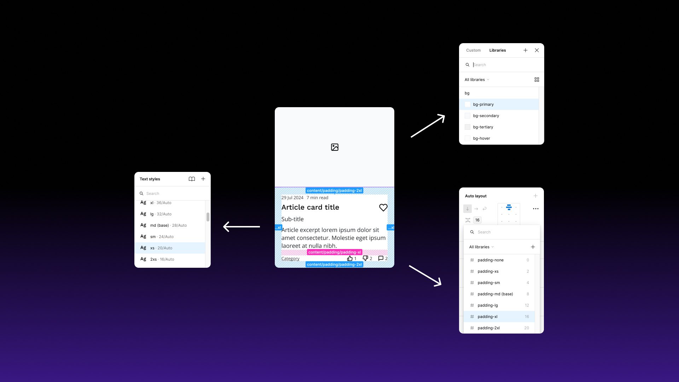Switch to the Libraries tab
The width and height of the screenshot is (679, 382).
[498, 50]
